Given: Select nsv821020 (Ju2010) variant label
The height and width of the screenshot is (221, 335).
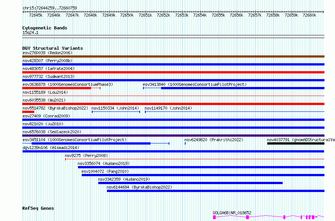Looking at the screenshot, I should click(43, 124).
